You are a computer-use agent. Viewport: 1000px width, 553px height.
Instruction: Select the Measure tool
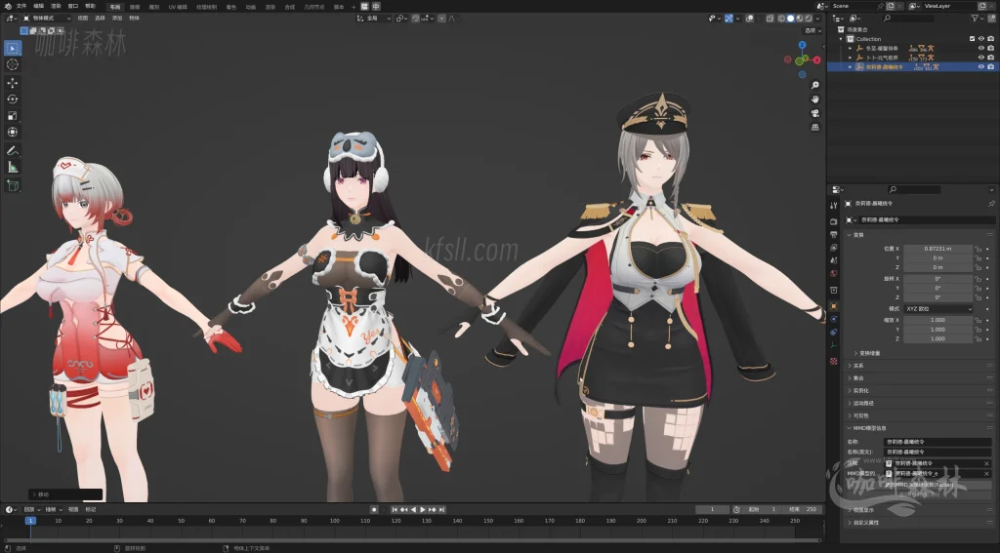click(x=12, y=167)
